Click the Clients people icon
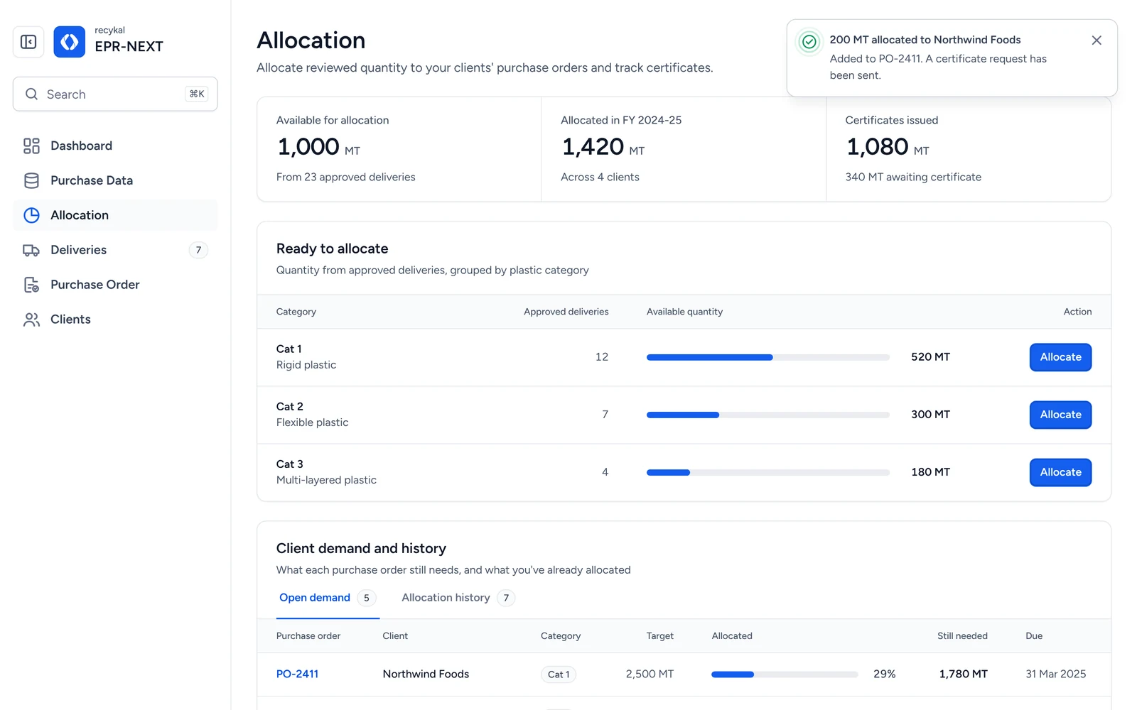Image resolution: width=1137 pixels, height=710 pixels. coord(31,319)
